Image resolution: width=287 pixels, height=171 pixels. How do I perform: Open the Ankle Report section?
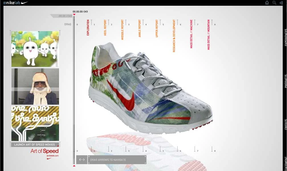click(139, 28)
